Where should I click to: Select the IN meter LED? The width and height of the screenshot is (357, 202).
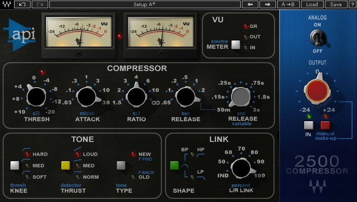[245, 48]
